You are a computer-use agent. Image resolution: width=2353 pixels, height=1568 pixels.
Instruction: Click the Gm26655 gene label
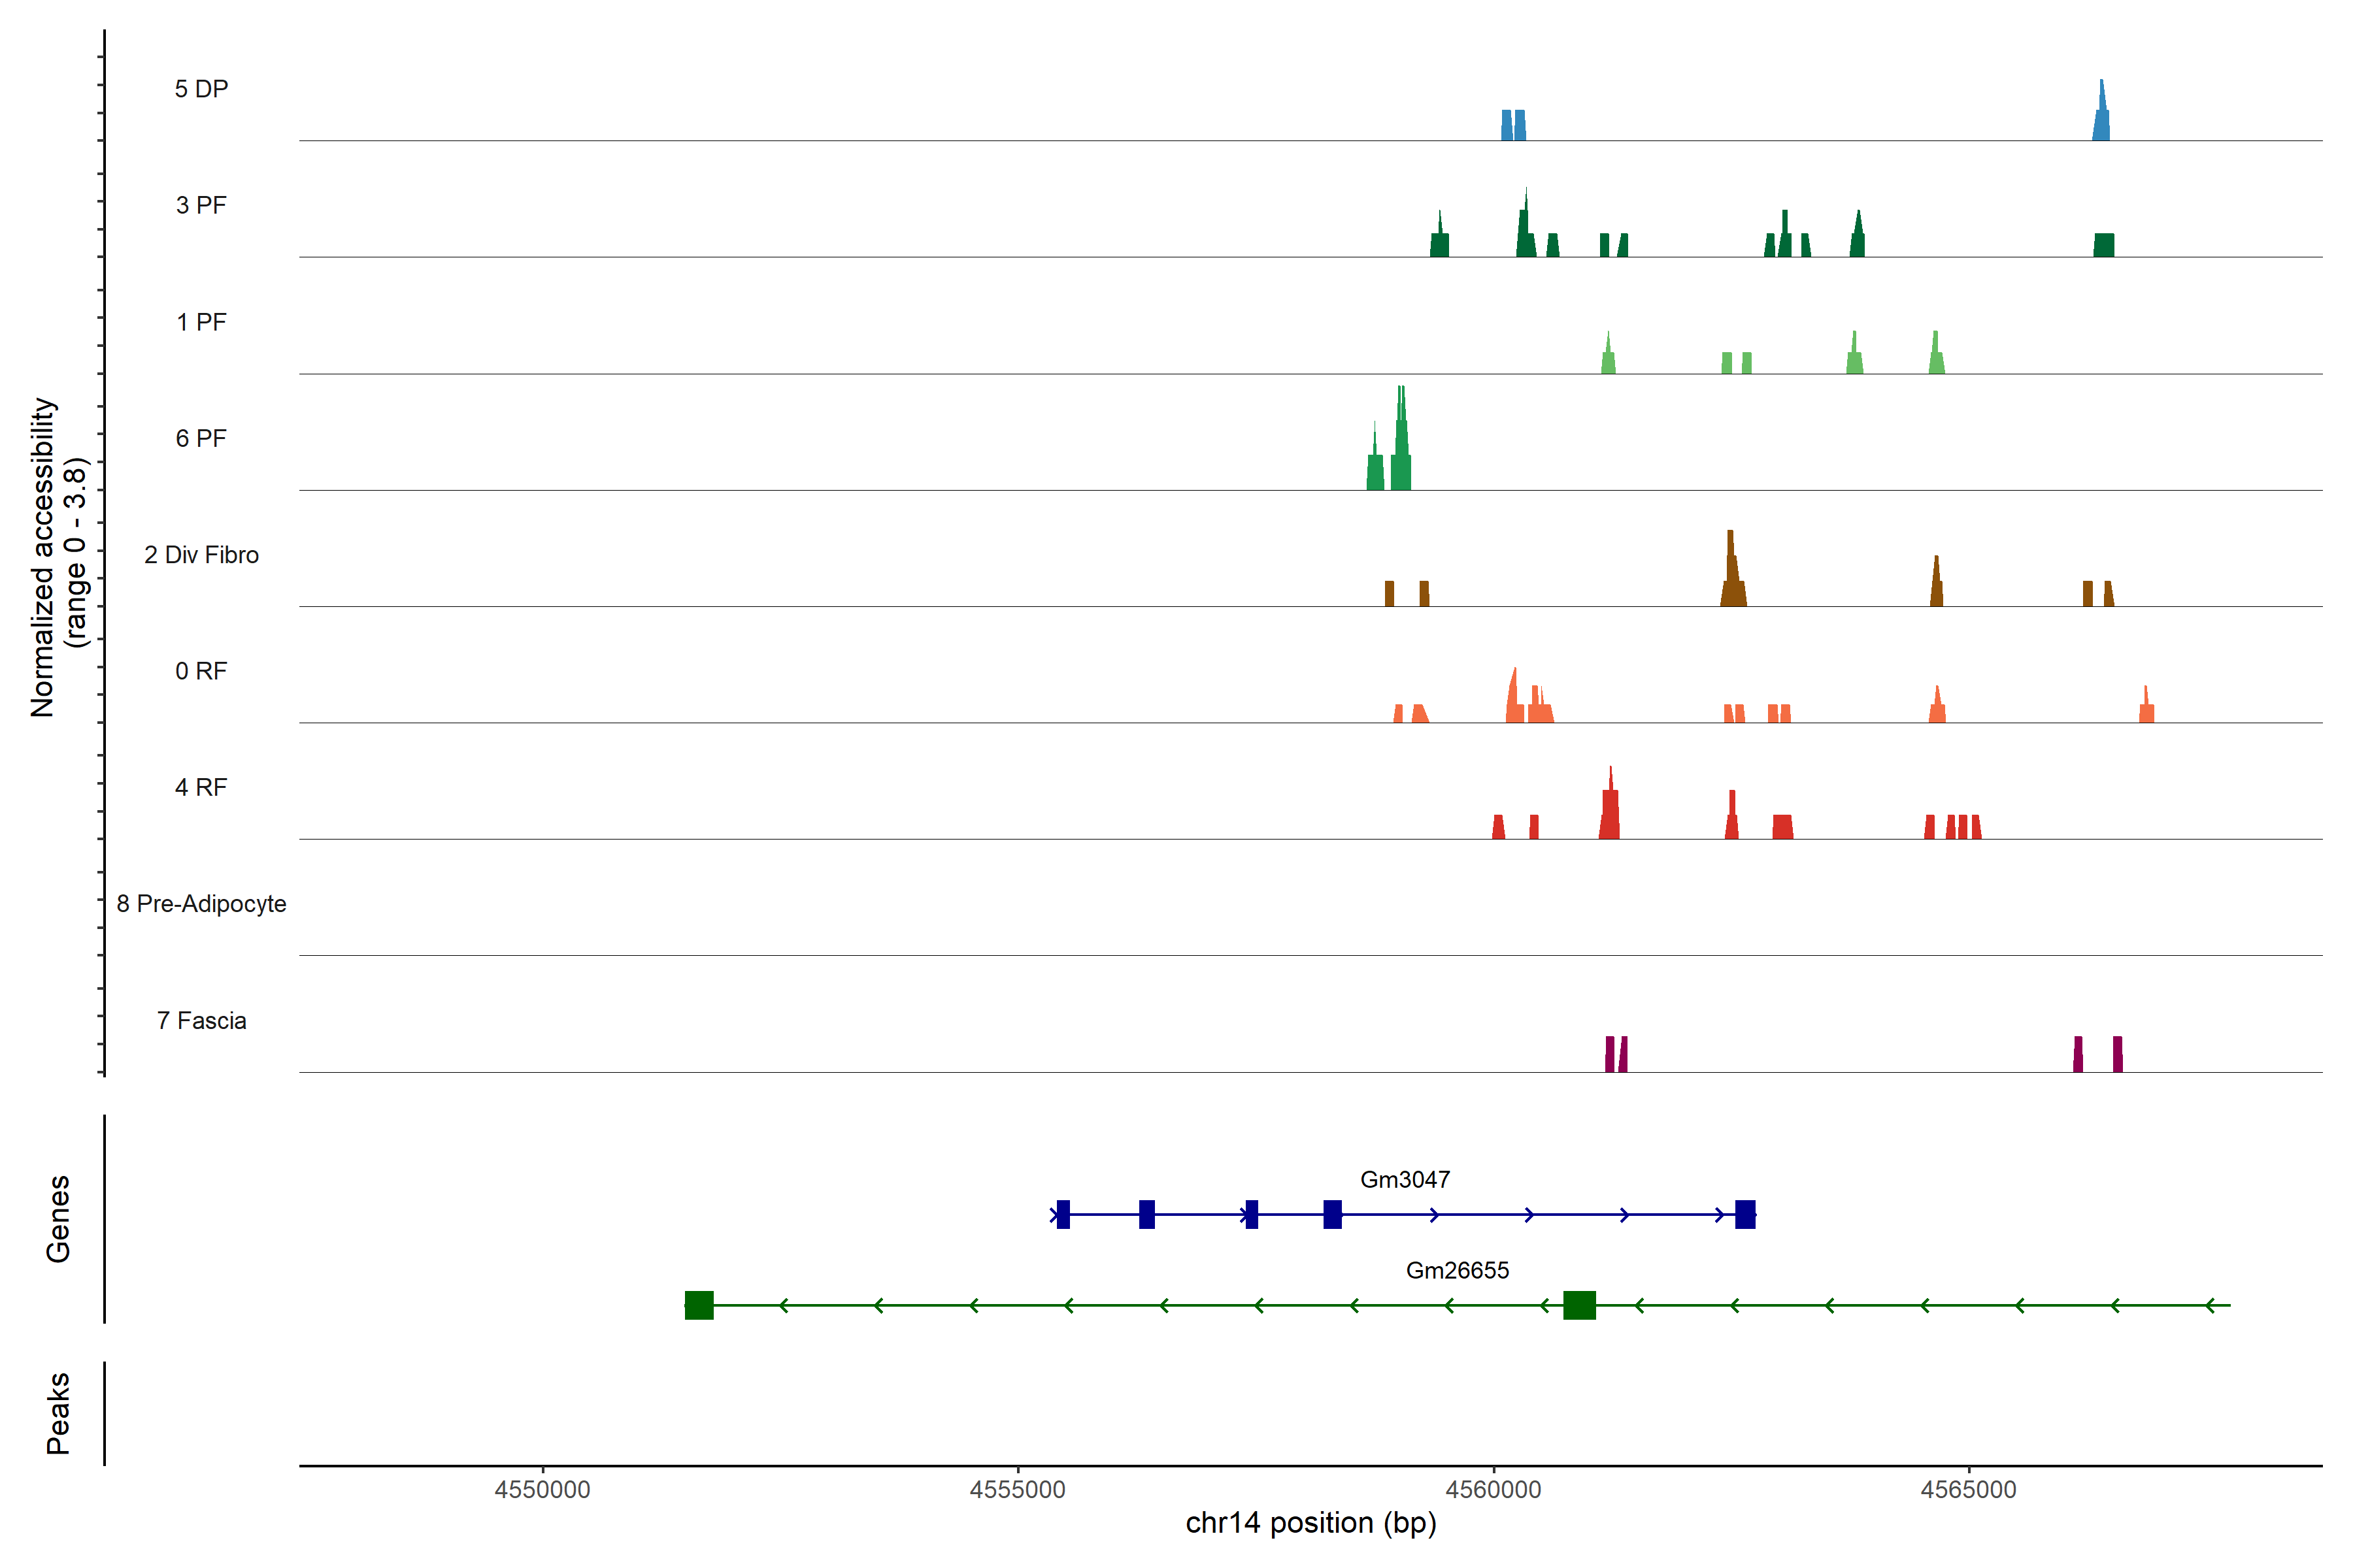click(x=1457, y=1270)
